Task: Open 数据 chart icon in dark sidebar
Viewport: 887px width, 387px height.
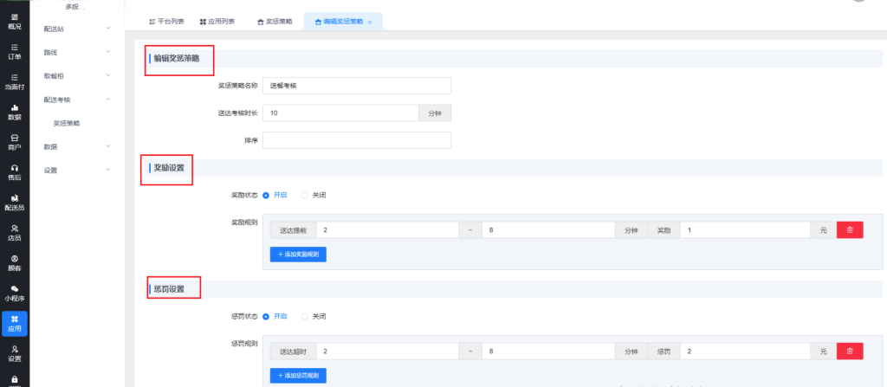Action: click(x=14, y=112)
